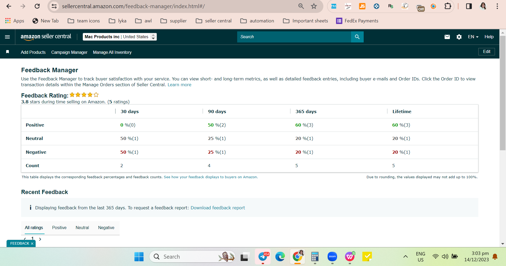Select the All ratings tab
The image size is (506, 266).
click(34, 228)
